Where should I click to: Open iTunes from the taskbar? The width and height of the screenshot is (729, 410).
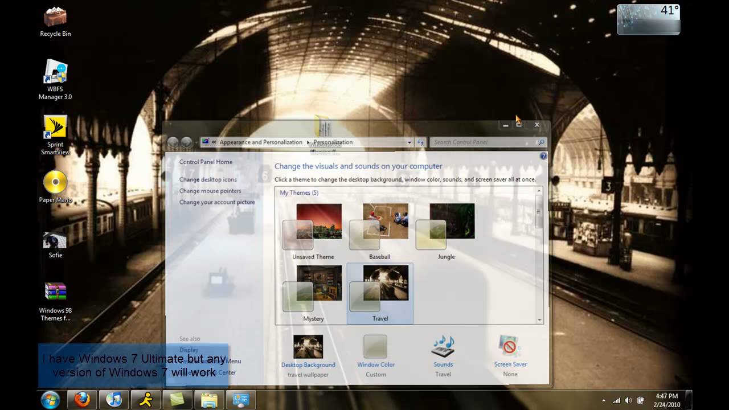[x=114, y=399]
